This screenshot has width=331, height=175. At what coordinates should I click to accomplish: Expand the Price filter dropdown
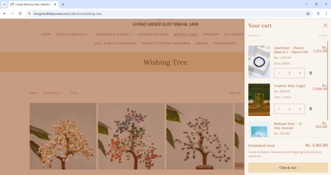click(76, 93)
